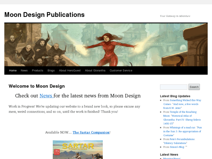Open the News navigation item
This screenshot has width=212, height=159.
(x=24, y=71)
